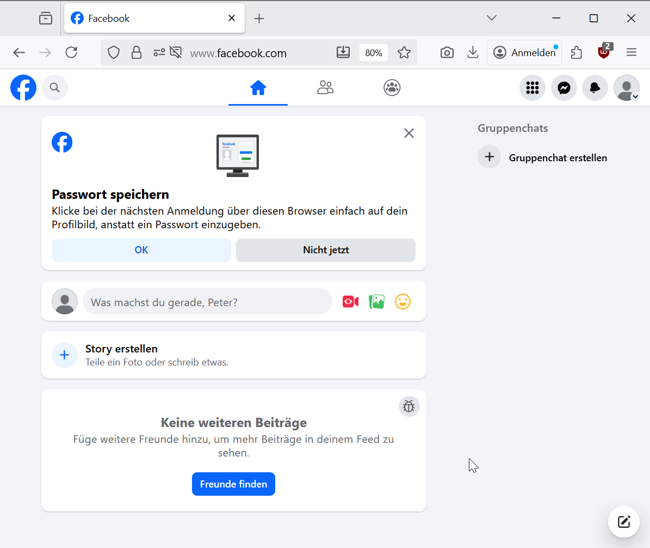Image resolution: width=650 pixels, height=548 pixels.
Task: Click the feeling/activity smiley icon
Action: (403, 301)
